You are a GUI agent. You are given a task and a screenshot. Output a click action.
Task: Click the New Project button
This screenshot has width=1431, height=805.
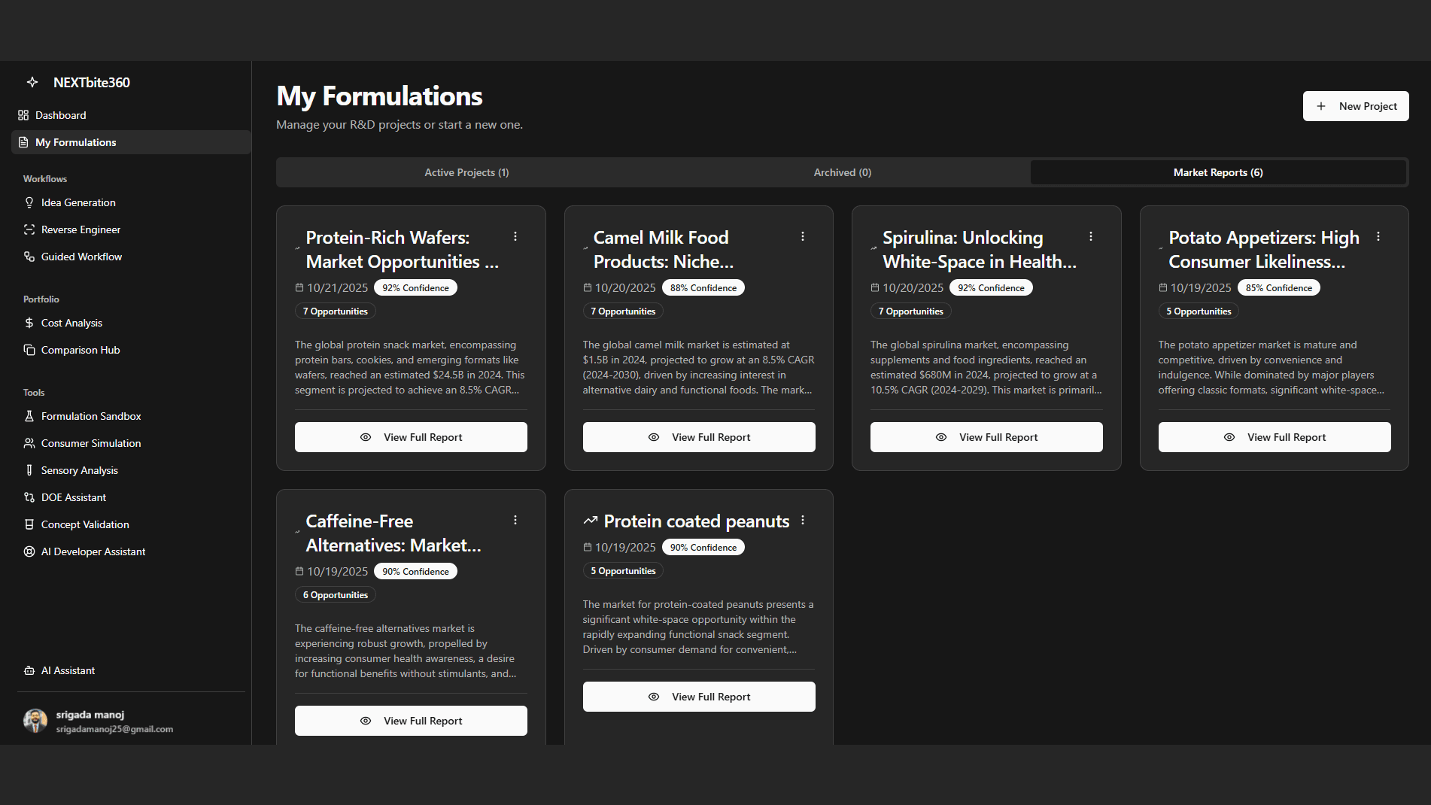coord(1355,106)
